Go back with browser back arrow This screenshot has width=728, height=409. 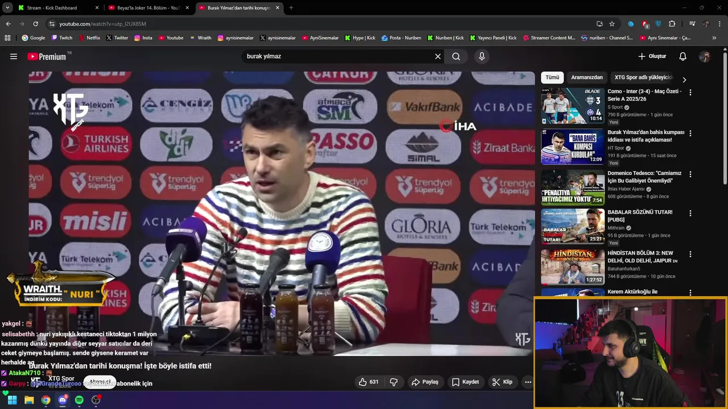(x=8, y=24)
